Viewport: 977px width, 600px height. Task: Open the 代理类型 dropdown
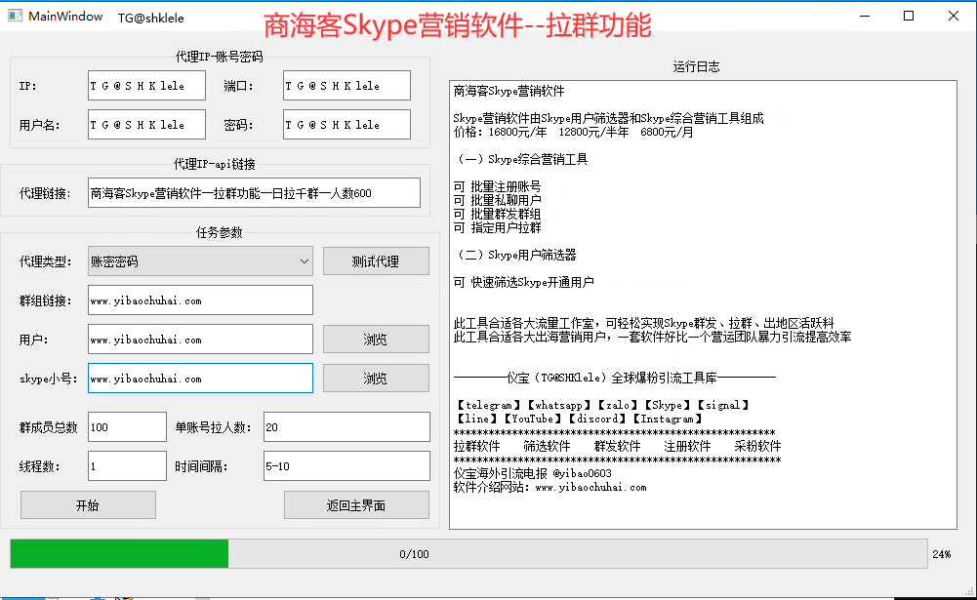click(200, 261)
